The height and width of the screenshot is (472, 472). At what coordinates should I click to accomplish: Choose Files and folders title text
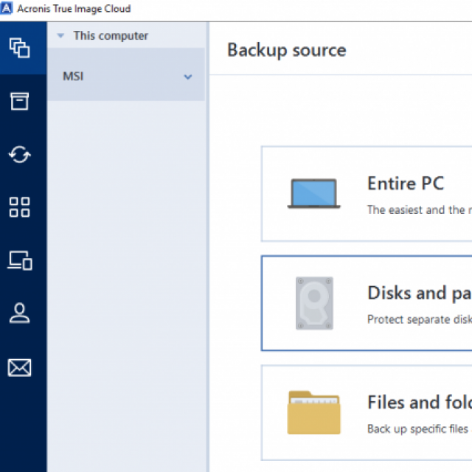click(418, 402)
